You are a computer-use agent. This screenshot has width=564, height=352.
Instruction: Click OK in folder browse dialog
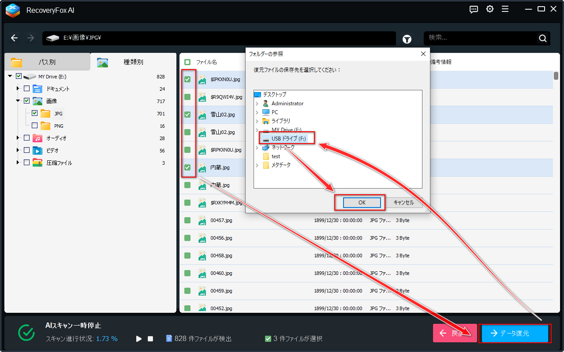point(362,203)
